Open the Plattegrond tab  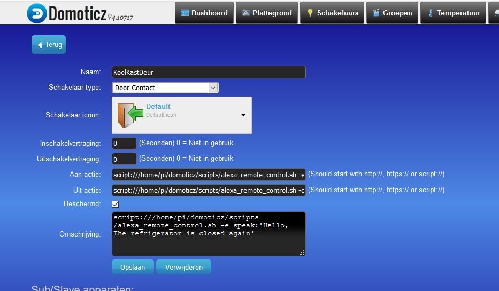coord(267,13)
